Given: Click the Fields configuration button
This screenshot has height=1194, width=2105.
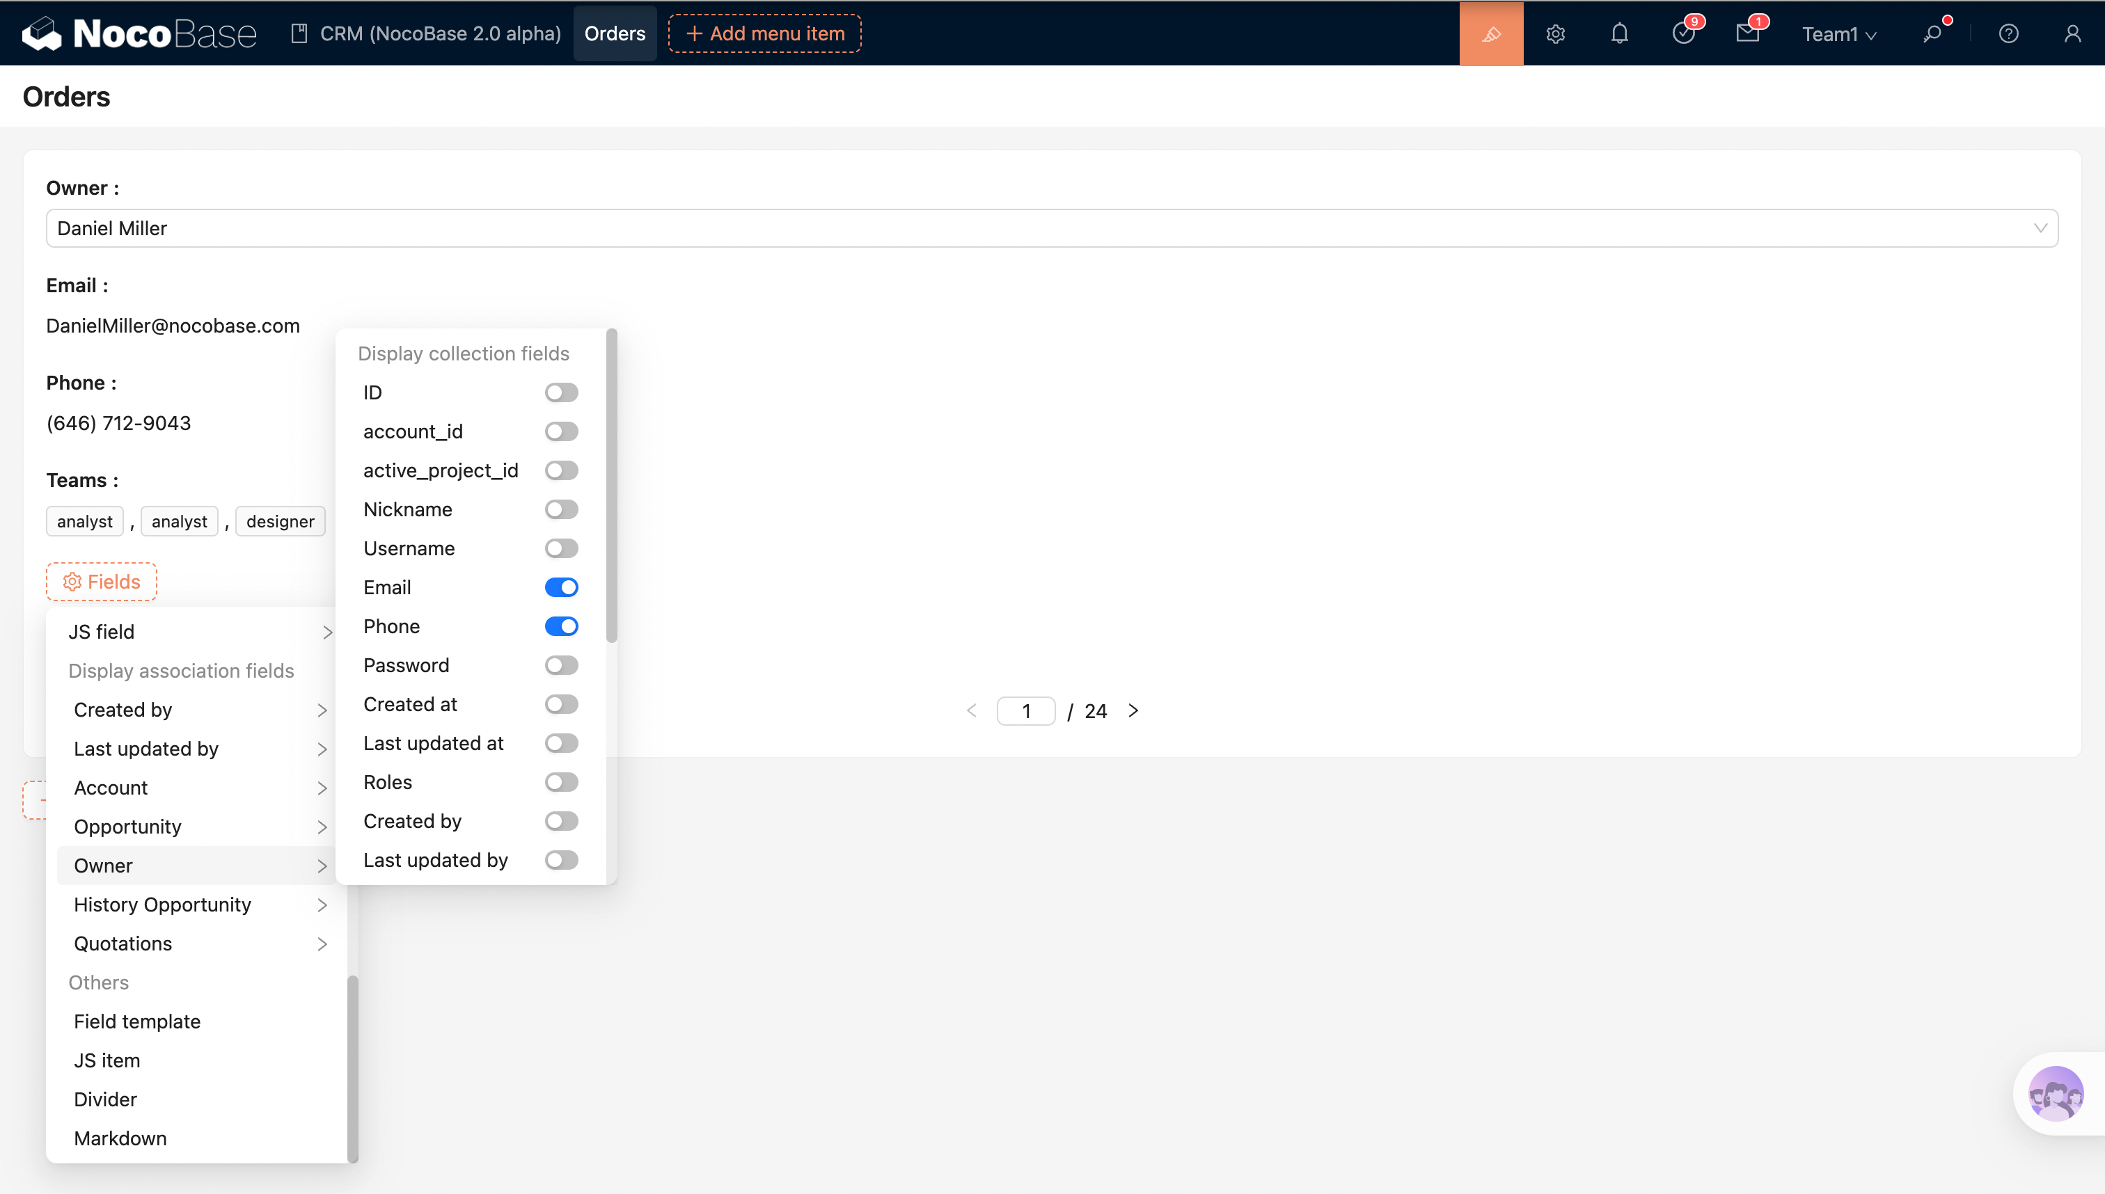Looking at the screenshot, I should pos(102,582).
